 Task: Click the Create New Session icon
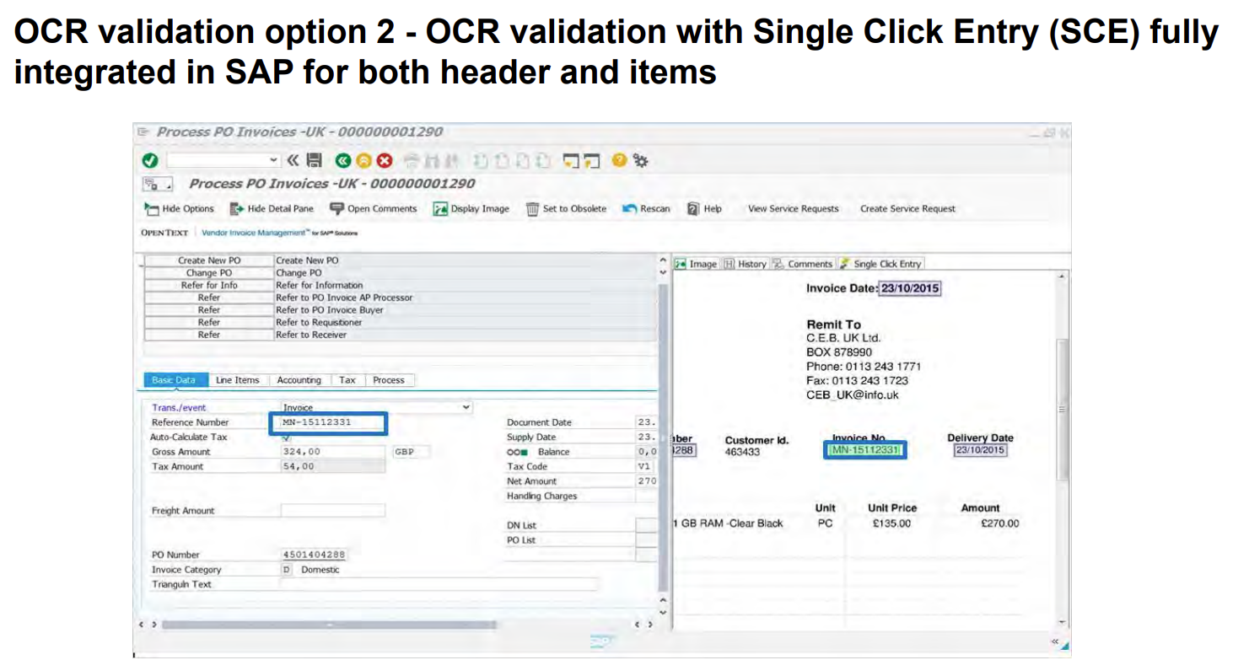(x=573, y=160)
